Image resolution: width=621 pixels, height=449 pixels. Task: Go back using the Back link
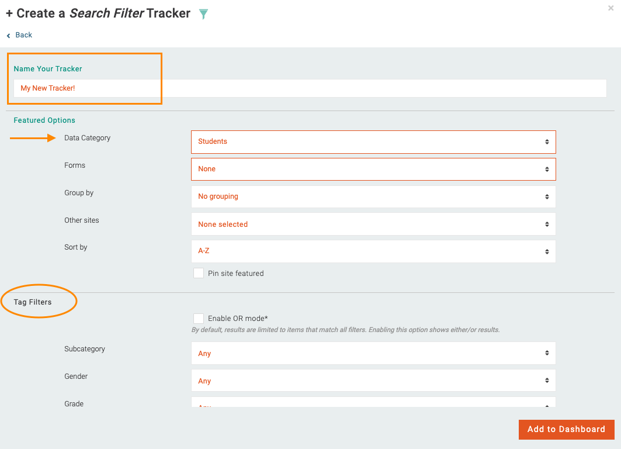(x=19, y=35)
